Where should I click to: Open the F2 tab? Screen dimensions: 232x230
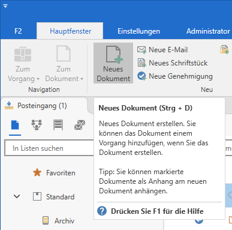(18, 31)
